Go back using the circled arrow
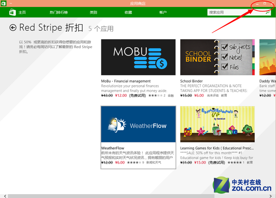This screenshot has width=276, height=198. pos(13,28)
